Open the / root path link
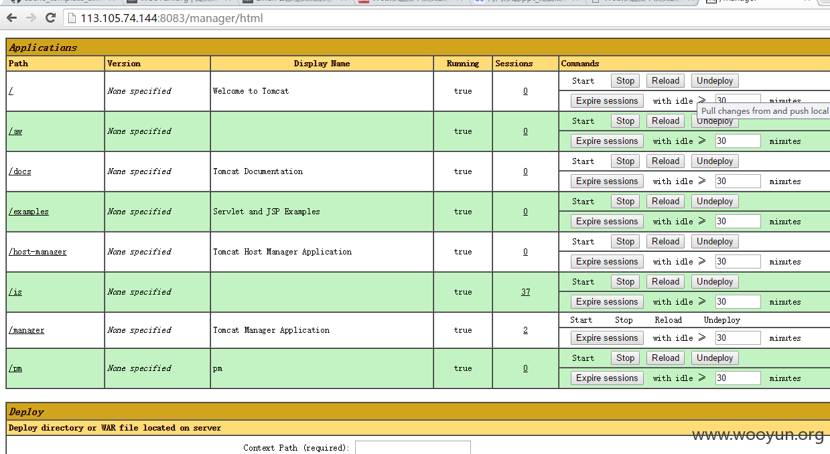 coord(11,91)
